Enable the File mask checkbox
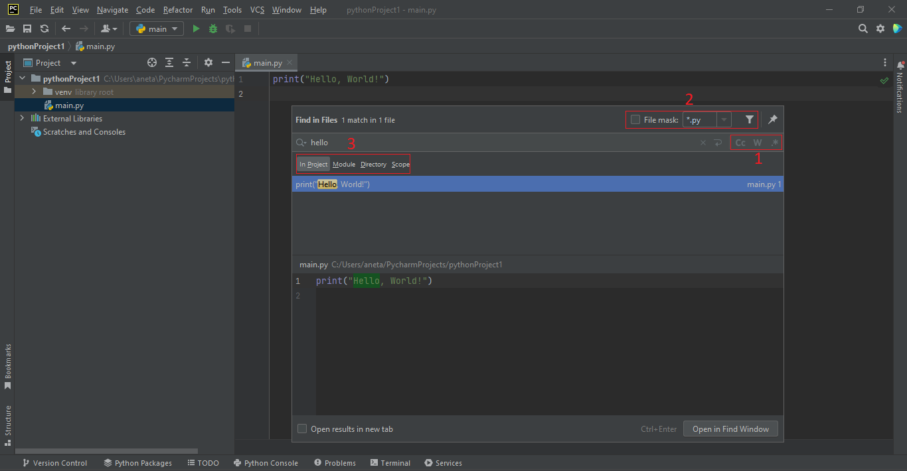Viewport: 907px width, 471px height. [x=635, y=119]
